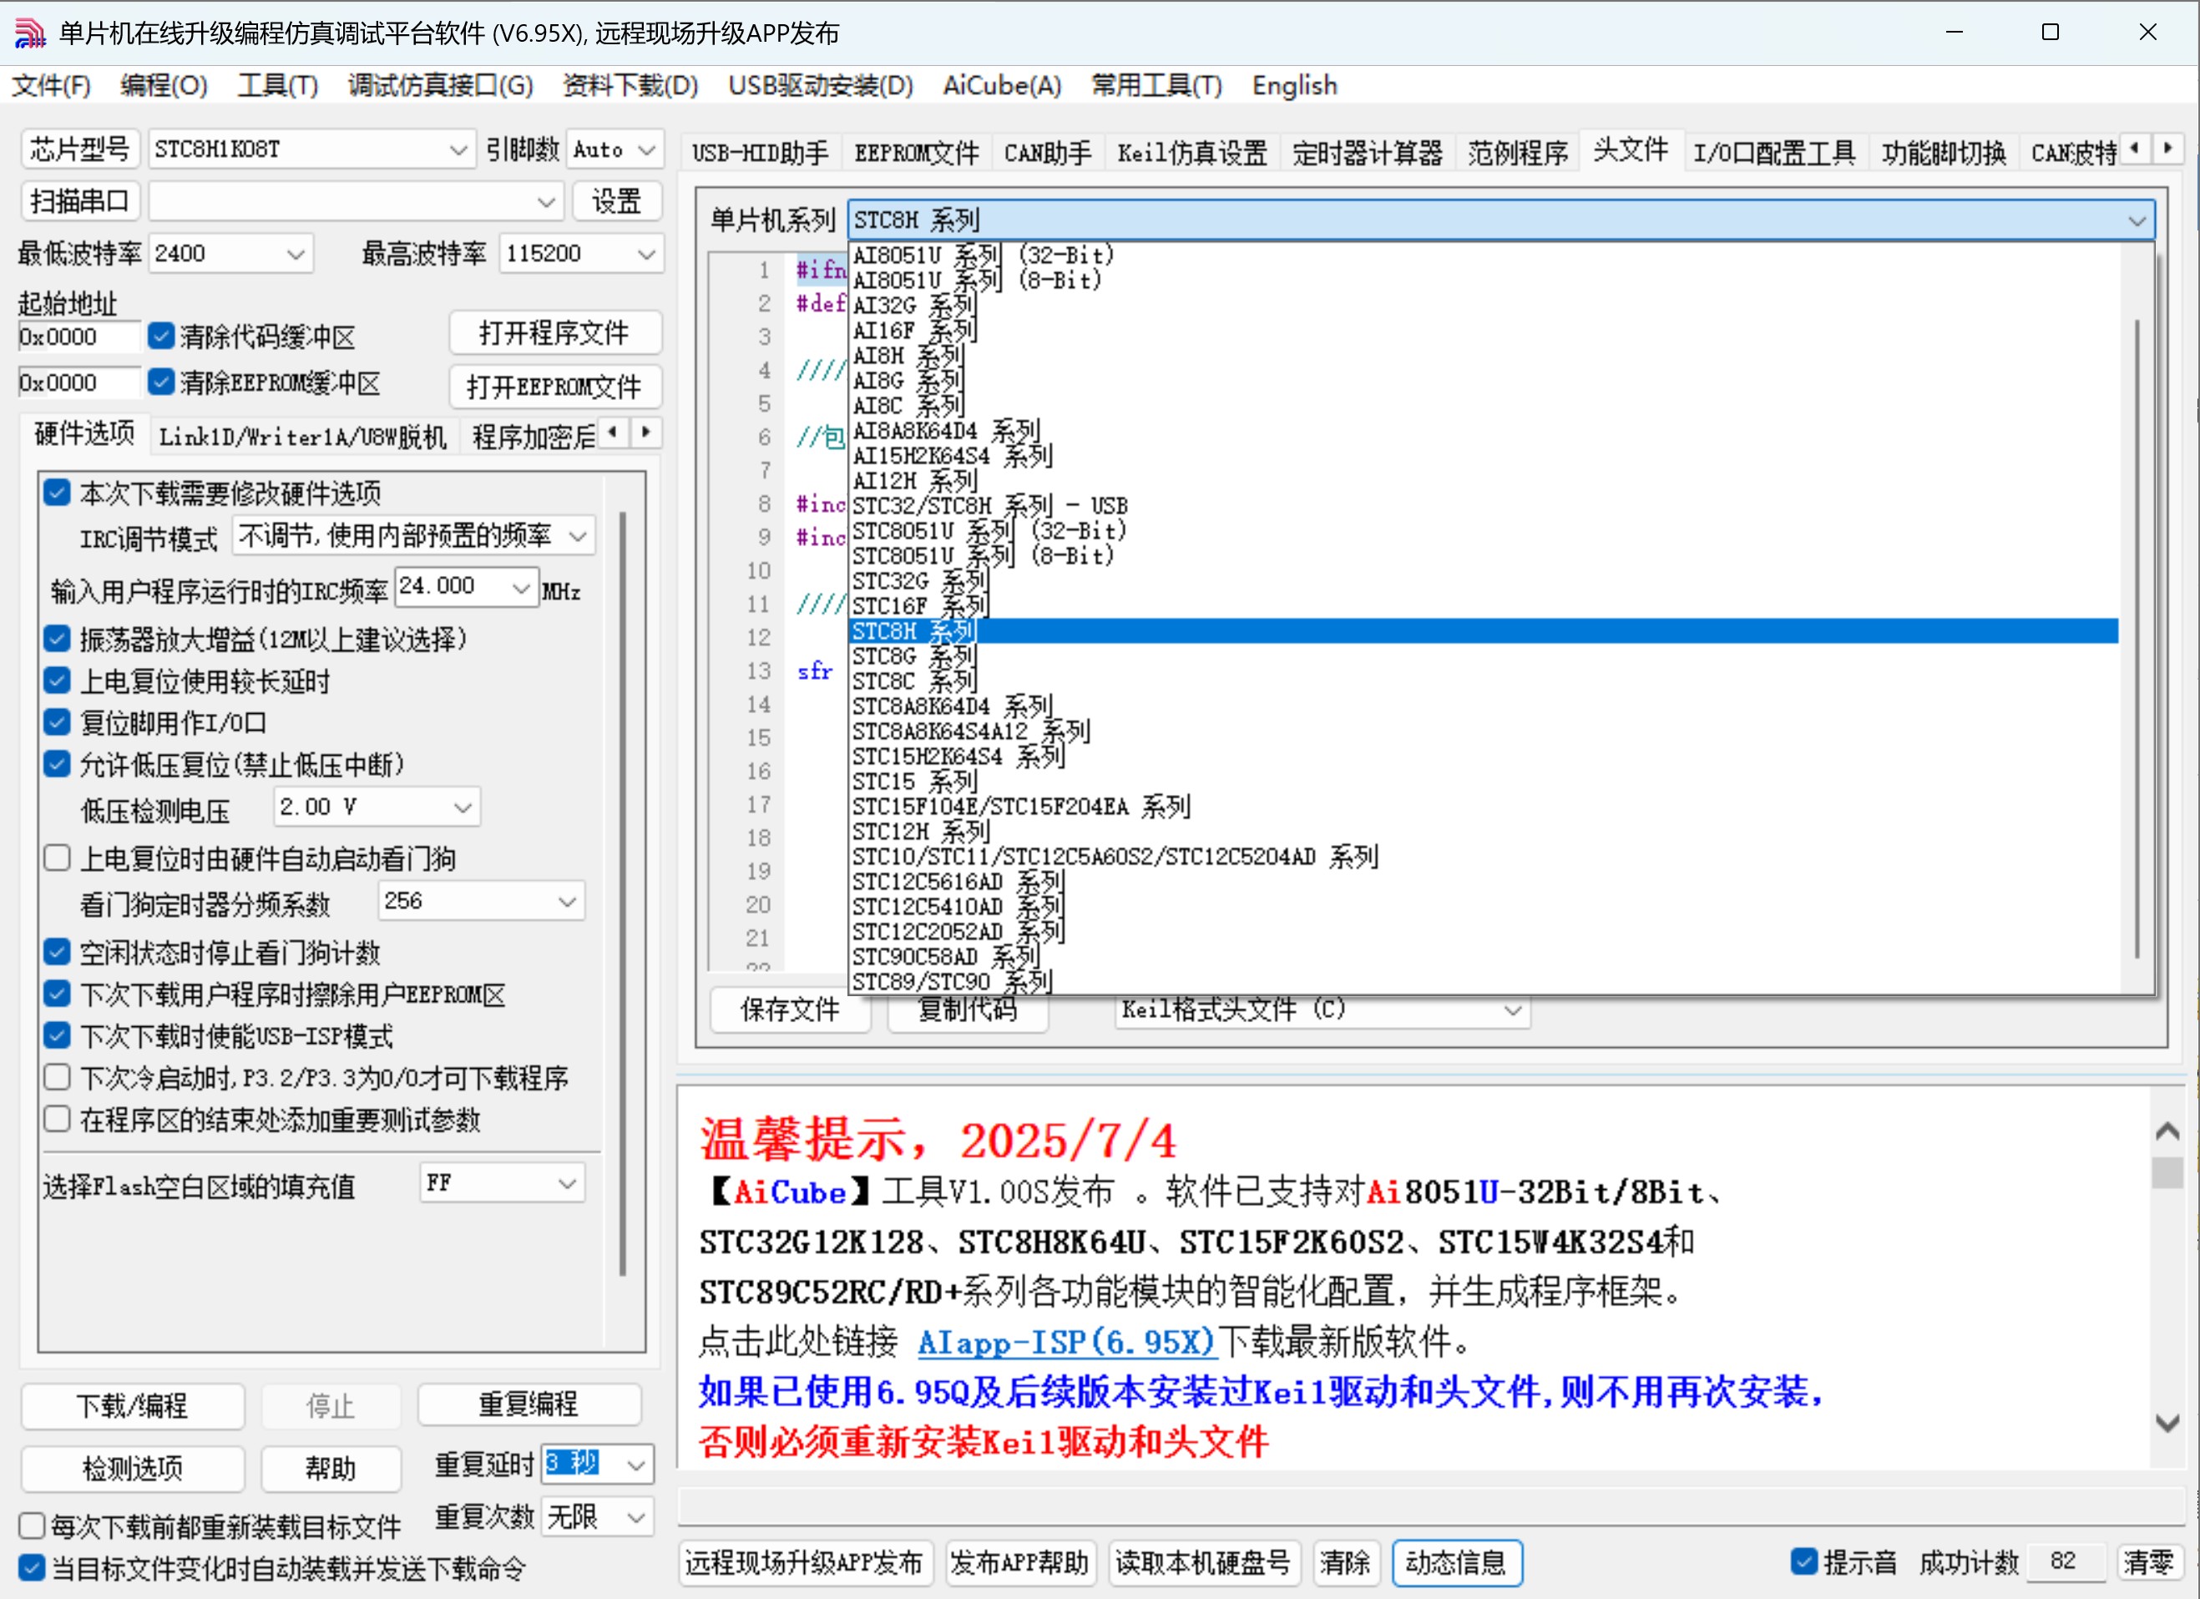
Task: Click 检测选项 button
Action: (132, 1468)
